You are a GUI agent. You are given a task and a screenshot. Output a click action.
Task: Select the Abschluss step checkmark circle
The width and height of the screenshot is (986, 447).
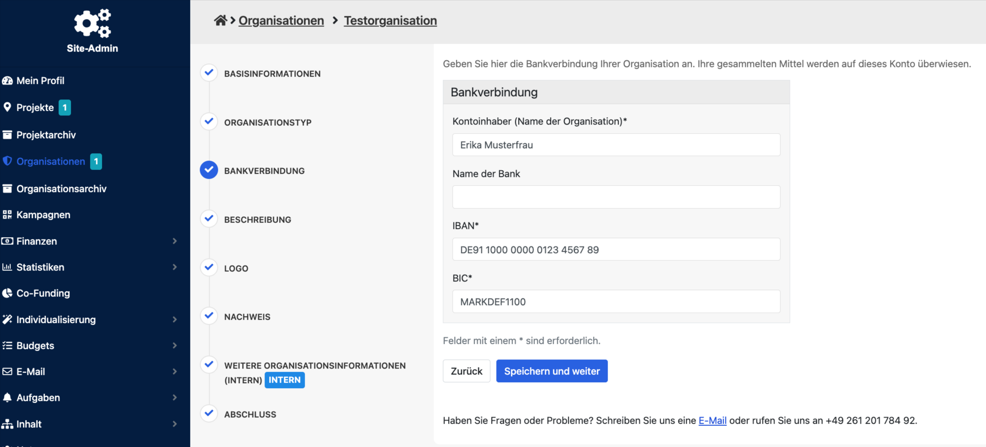point(209,413)
